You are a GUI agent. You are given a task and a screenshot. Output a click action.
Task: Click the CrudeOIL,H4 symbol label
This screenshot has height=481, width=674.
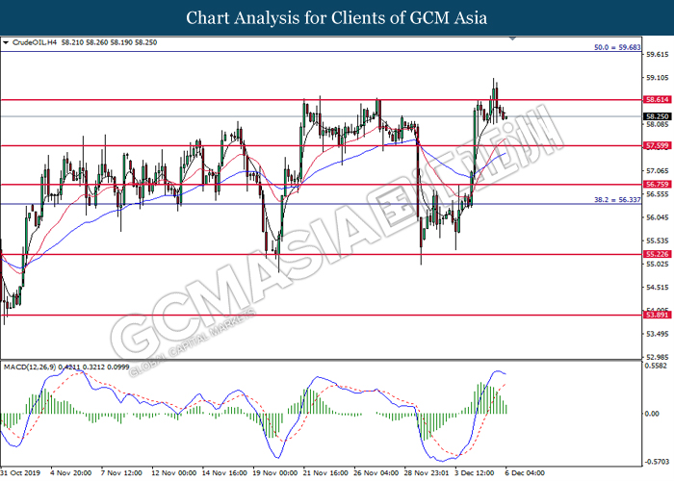click(35, 42)
